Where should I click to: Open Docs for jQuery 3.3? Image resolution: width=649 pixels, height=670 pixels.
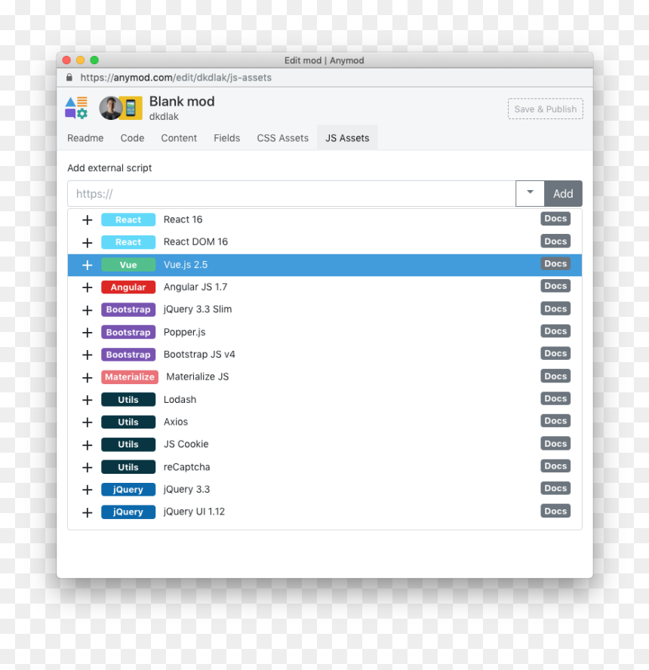[555, 488]
